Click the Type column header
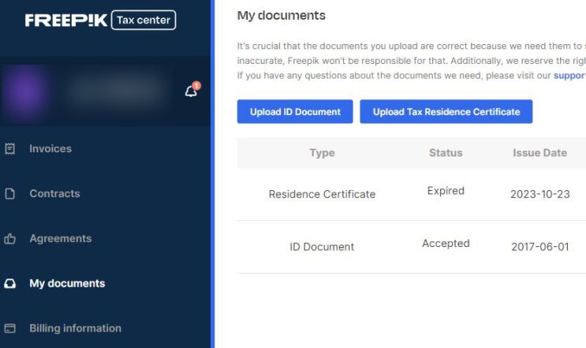Screen dimensions: 586x348 (x=322, y=153)
